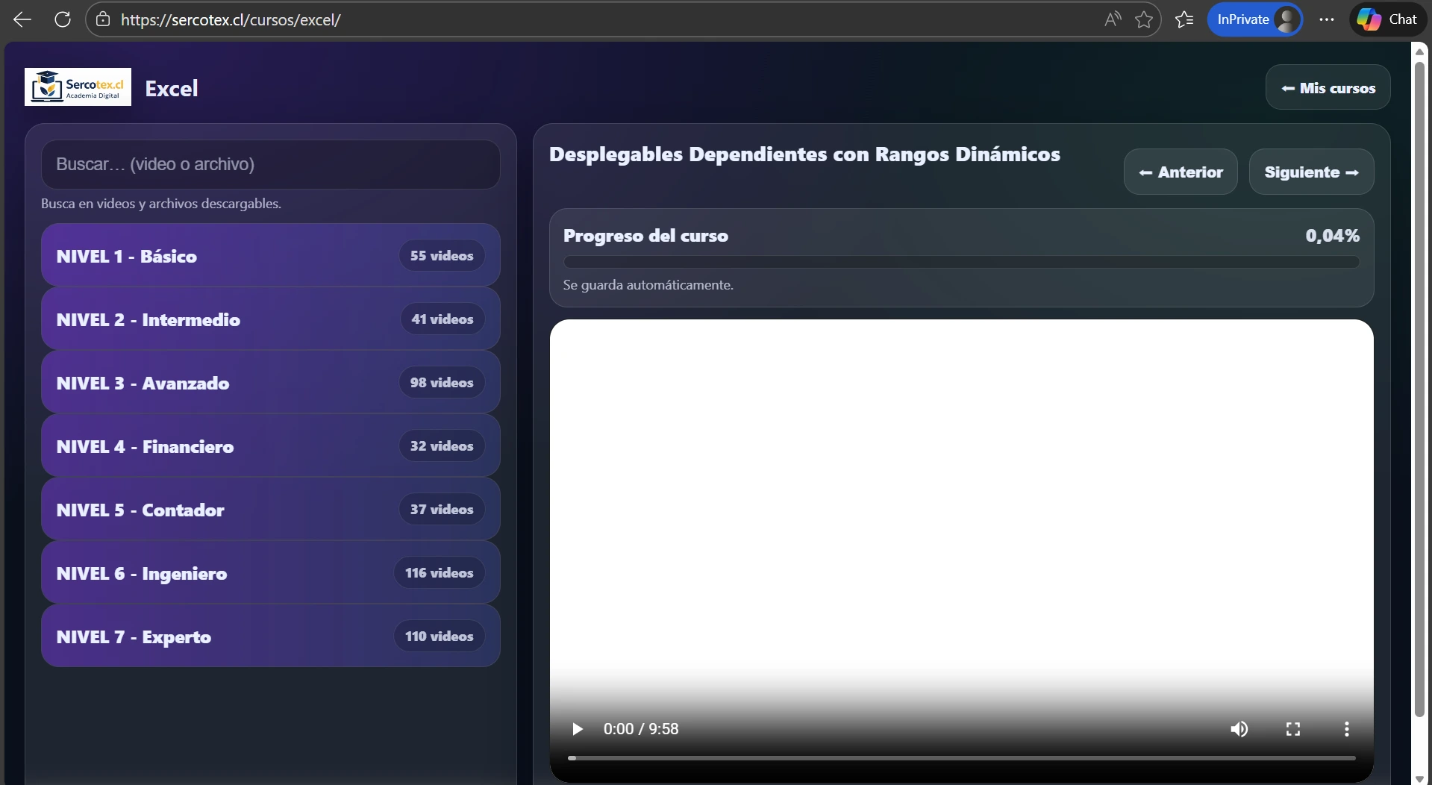This screenshot has height=785, width=1432.
Task: Refresh the browser page
Action: click(x=63, y=20)
